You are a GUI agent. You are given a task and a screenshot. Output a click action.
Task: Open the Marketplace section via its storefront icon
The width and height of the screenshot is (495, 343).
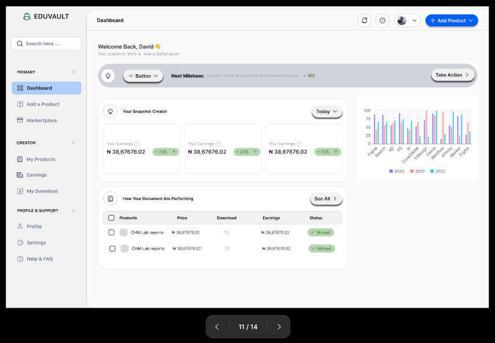(x=19, y=121)
